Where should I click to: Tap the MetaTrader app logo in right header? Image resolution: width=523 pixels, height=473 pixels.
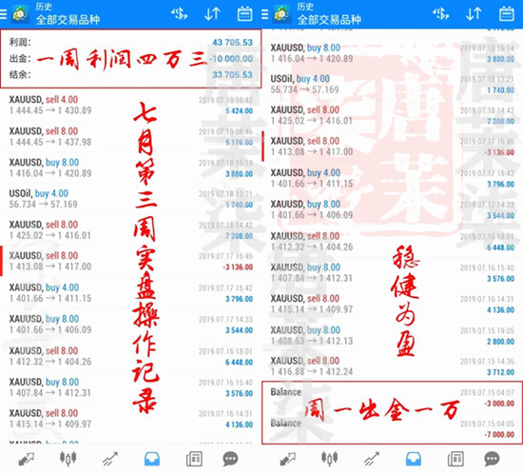click(x=281, y=14)
